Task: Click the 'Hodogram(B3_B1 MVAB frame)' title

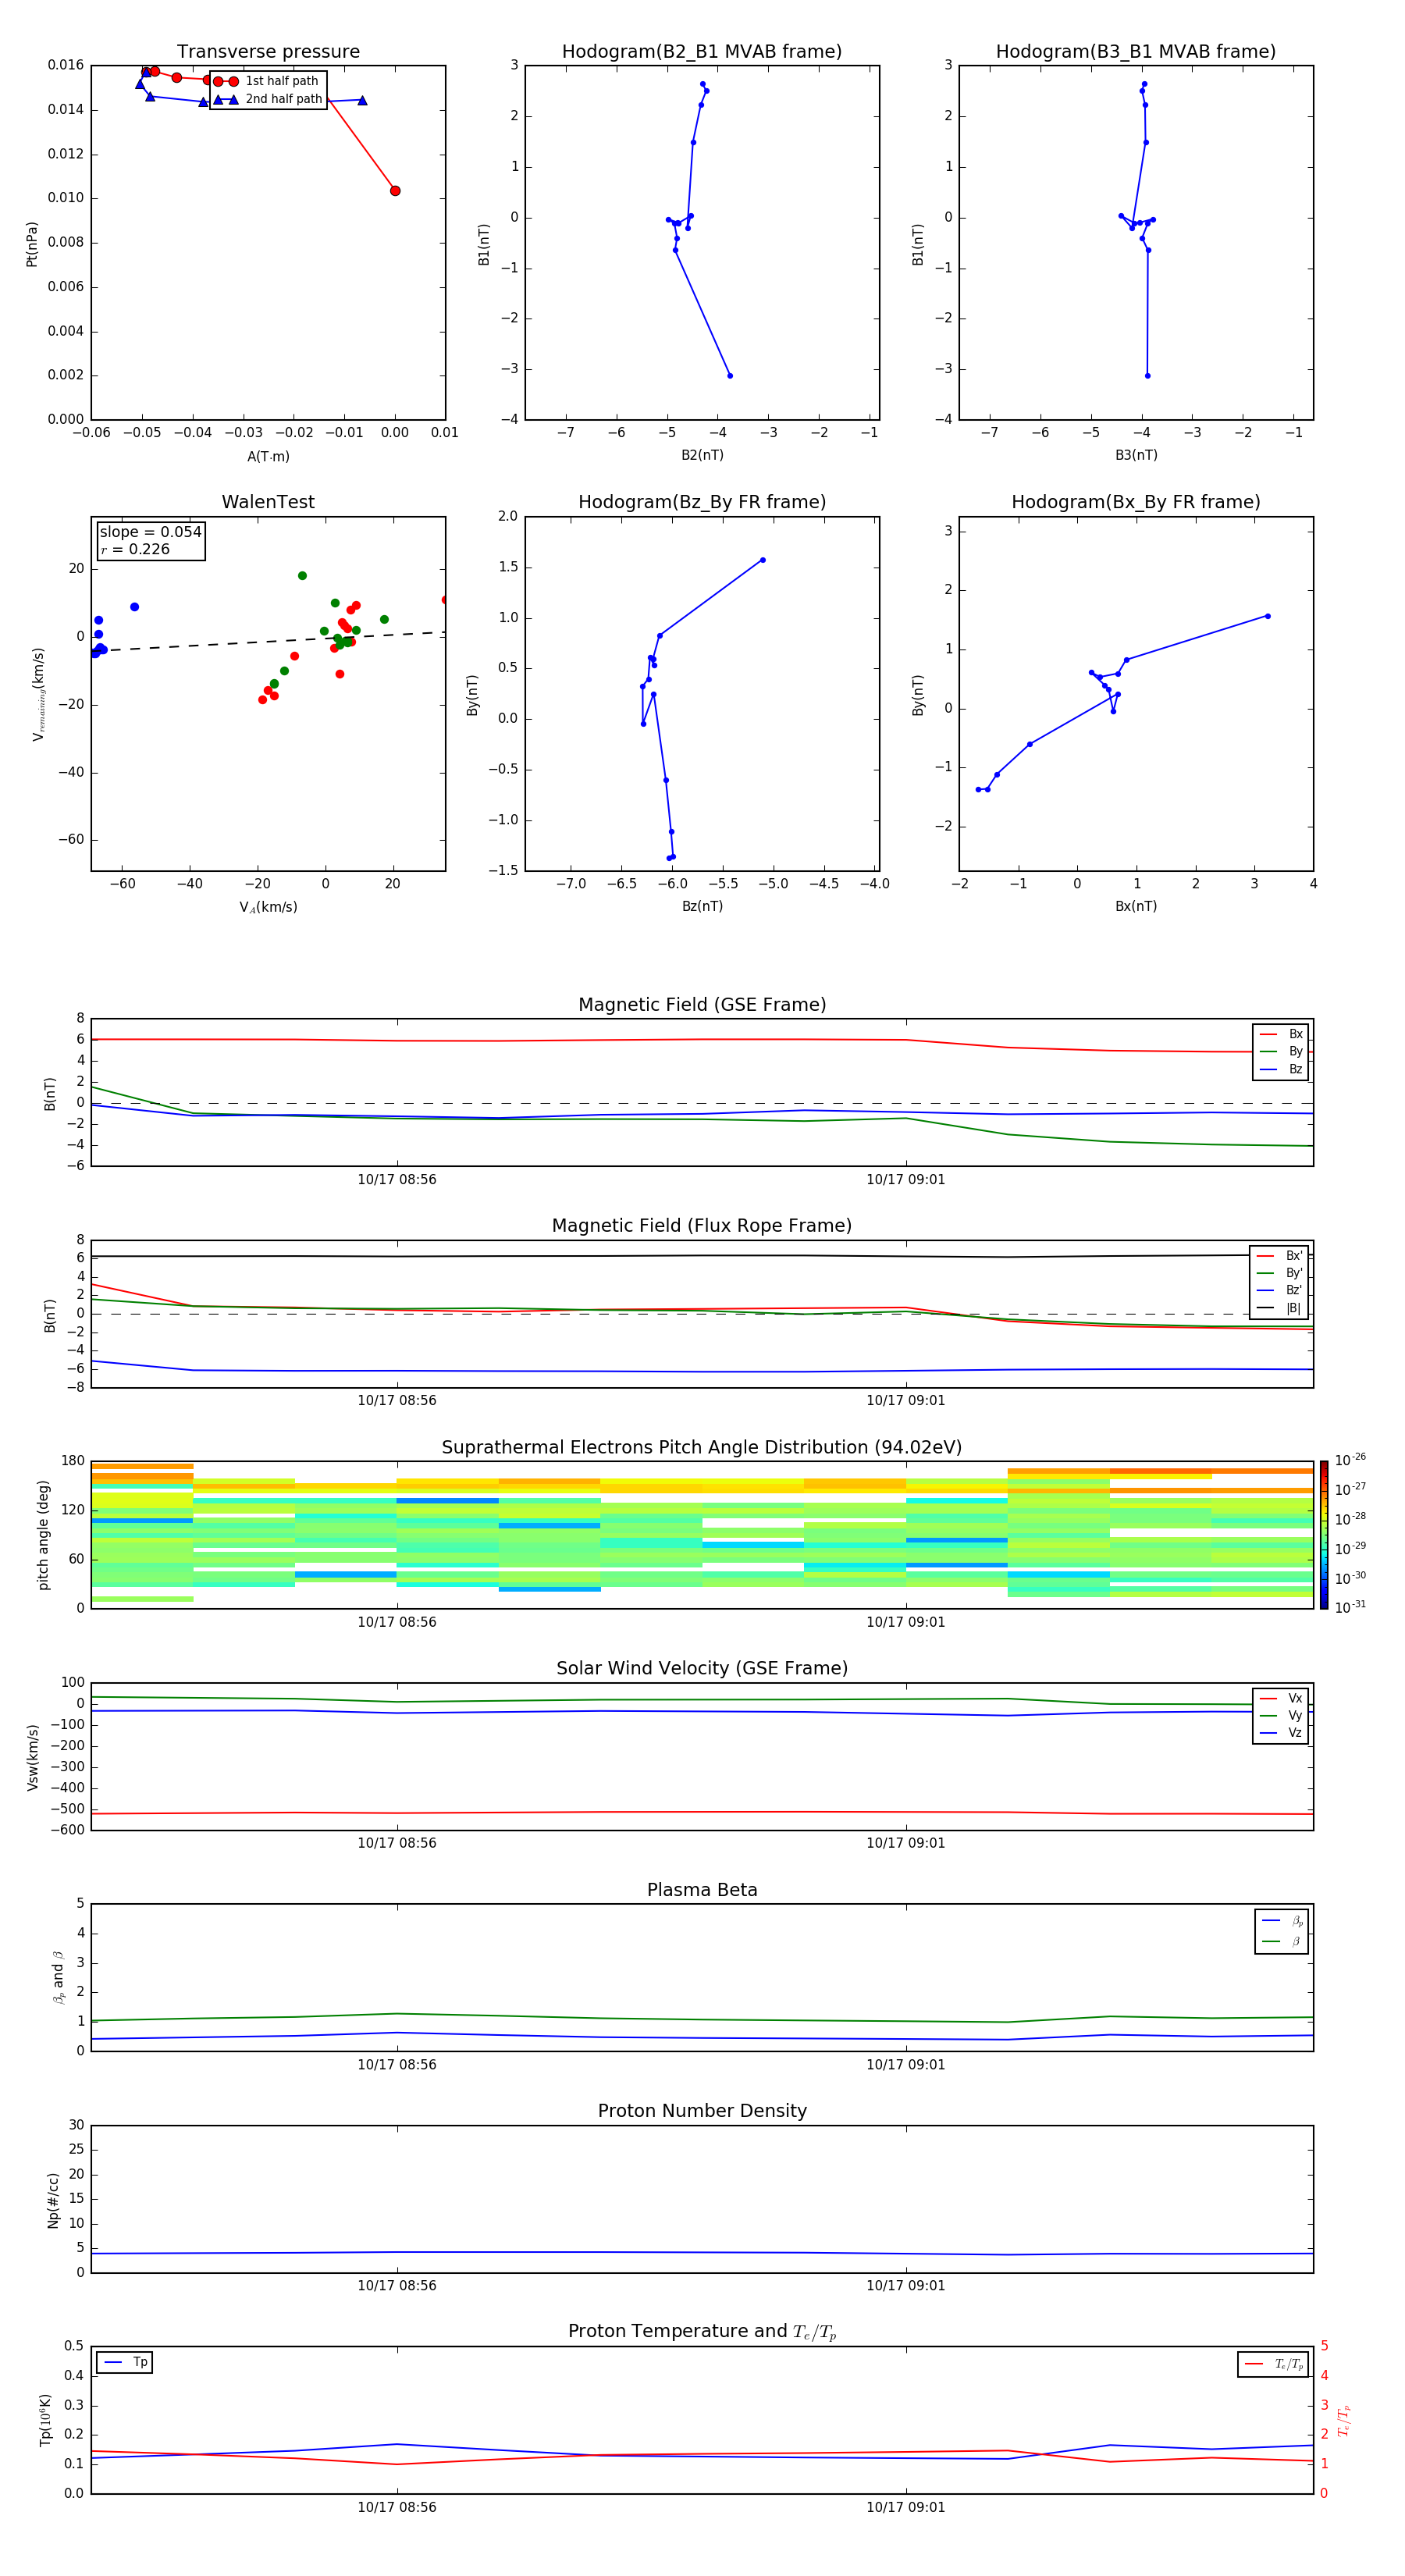Action: [x=1136, y=51]
